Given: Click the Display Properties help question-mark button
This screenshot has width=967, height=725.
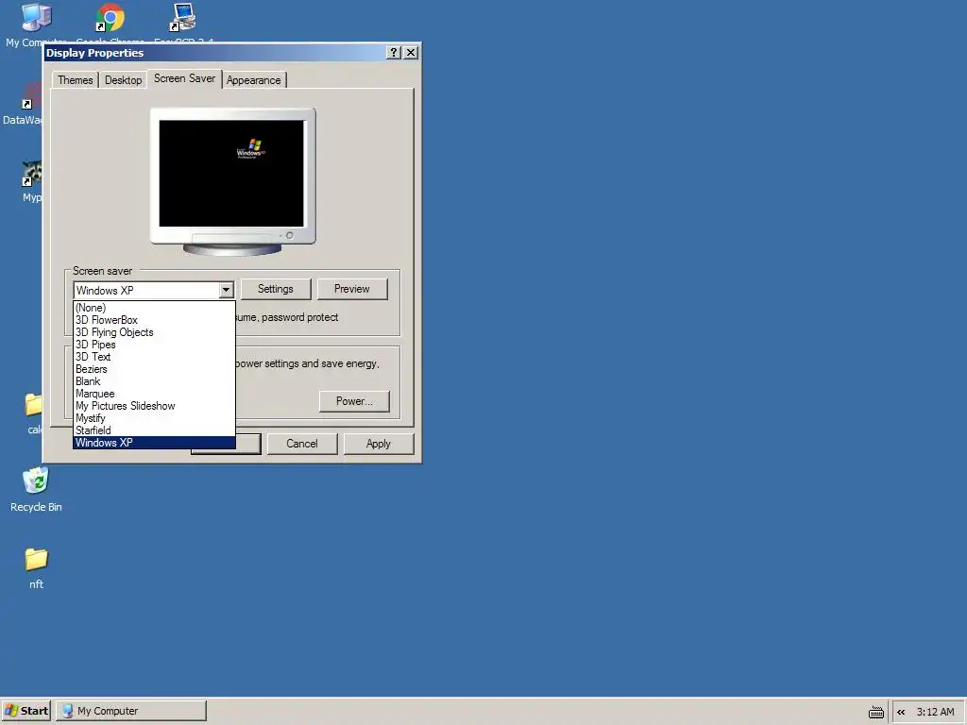Looking at the screenshot, I should 394,53.
